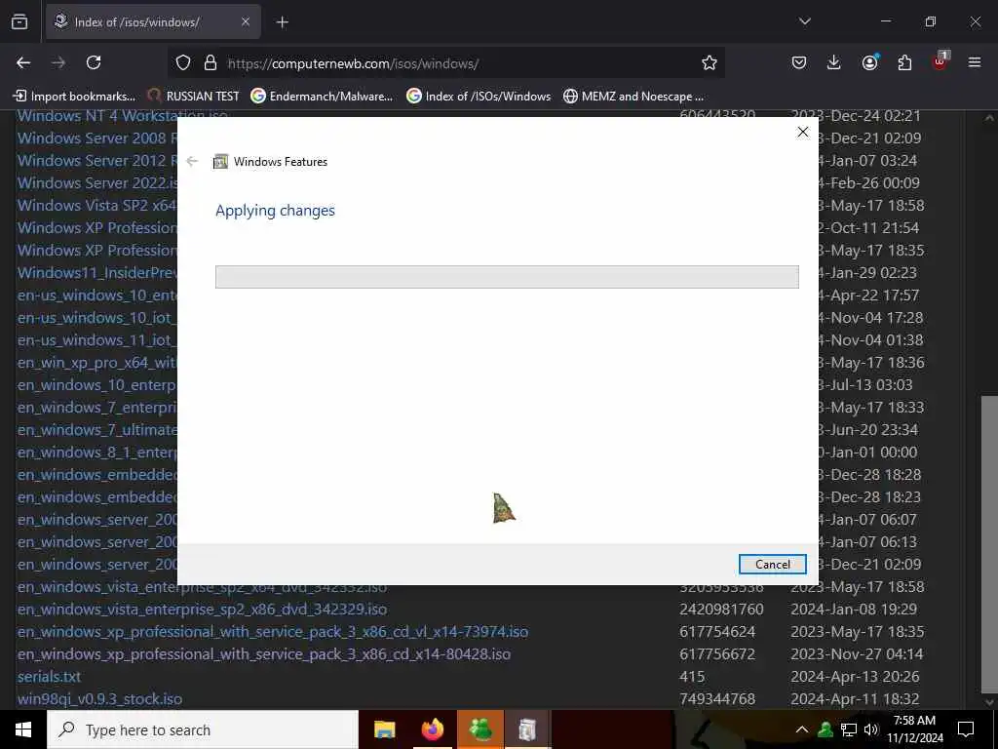Click the green user tray icon
The height and width of the screenshot is (749, 998).
pyautogui.click(x=825, y=729)
